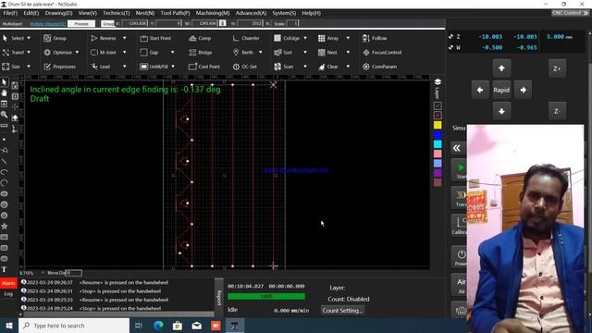Toggle the Preprocess checkbox

(47, 67)
